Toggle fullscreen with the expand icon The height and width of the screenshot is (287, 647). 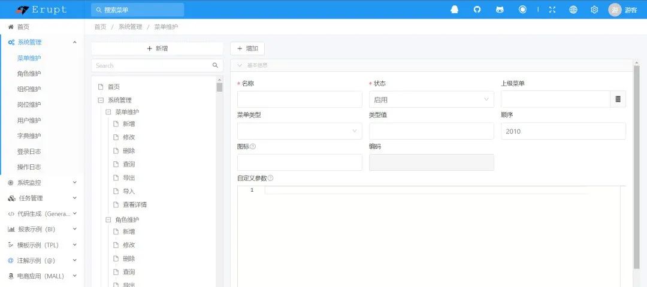click(x=552, y=10)
